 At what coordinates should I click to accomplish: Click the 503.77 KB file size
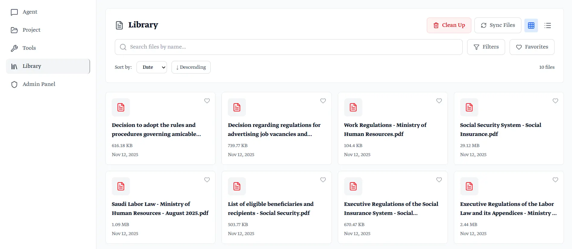click(238, 225)
